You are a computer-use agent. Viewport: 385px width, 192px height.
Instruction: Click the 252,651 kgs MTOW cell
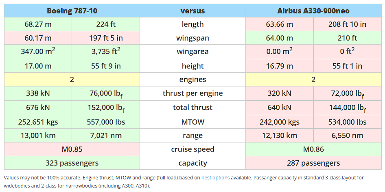coord(38,121)
